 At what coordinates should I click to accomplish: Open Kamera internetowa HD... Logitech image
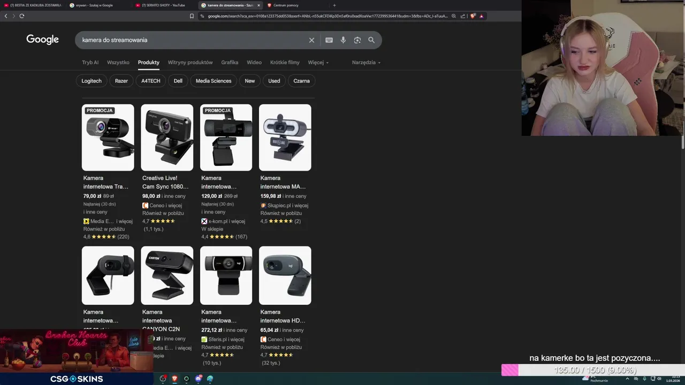click(x=285, y=275)
